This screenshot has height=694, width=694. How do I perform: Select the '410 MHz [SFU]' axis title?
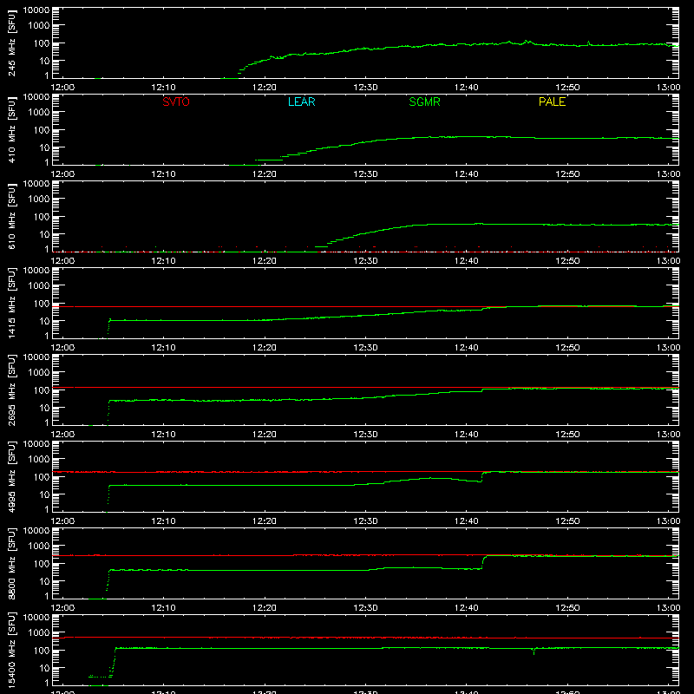[x=12, y=129]
